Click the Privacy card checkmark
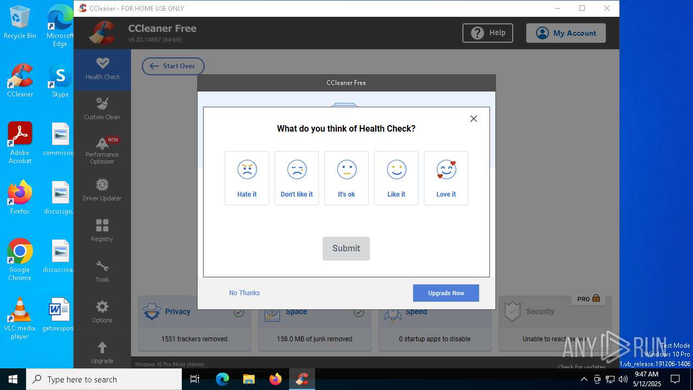 (239, 313)
